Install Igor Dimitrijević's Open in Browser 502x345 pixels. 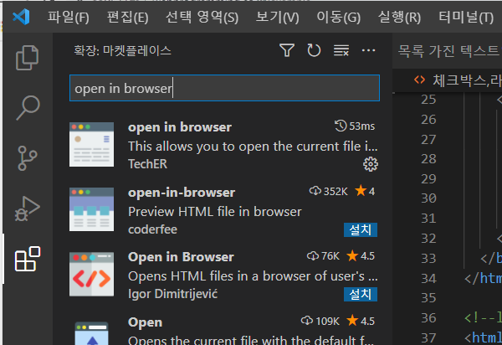click(x=361, y=295)
